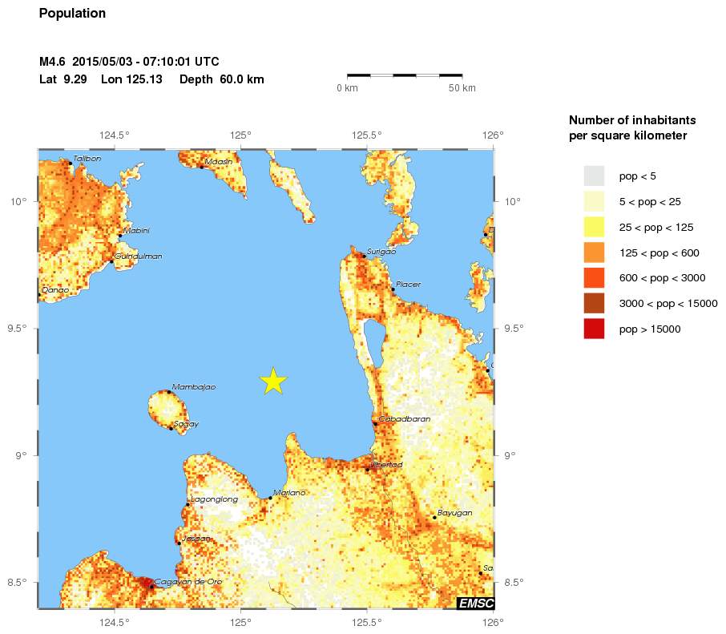Click the Surigao city marker dot
The image size is (726, 634).
click(364, 256)
